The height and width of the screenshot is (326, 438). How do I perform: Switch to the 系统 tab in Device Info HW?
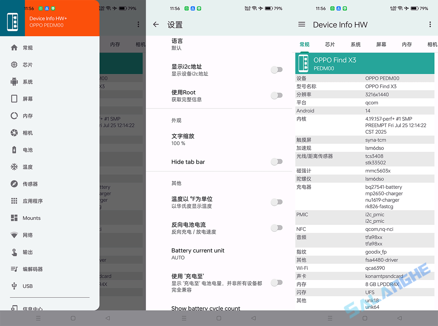click(356, 44)
